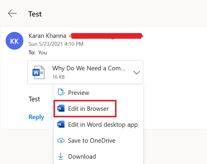
Task: Click the Download arrow icon
Action: 61,156
